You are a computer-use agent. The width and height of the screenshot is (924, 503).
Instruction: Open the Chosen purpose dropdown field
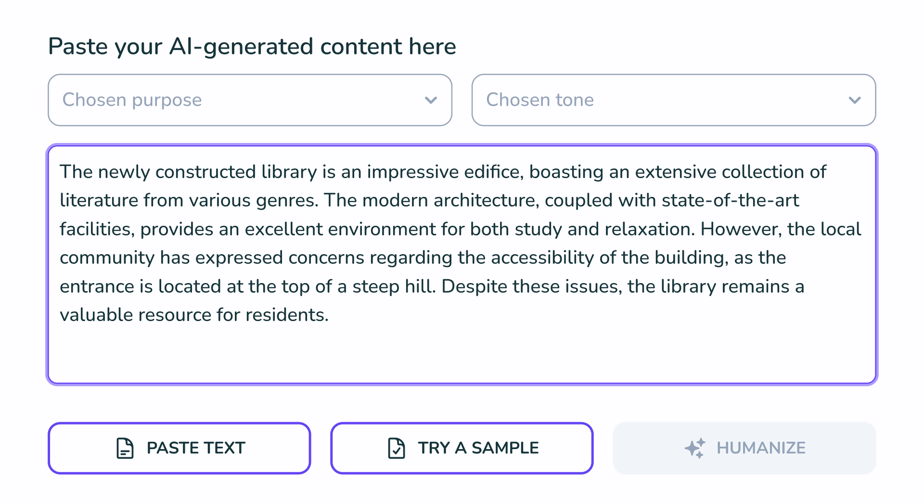(x=250, y=100)
